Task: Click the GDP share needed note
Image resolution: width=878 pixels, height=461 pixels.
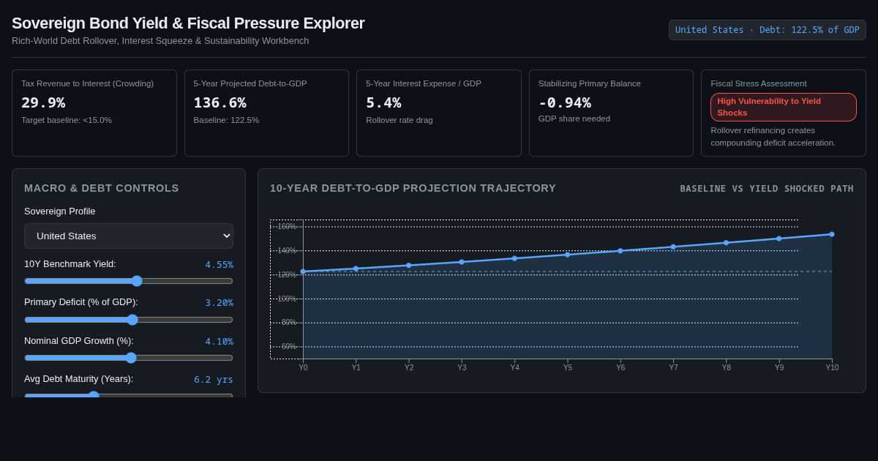Action: pos(574,119)
